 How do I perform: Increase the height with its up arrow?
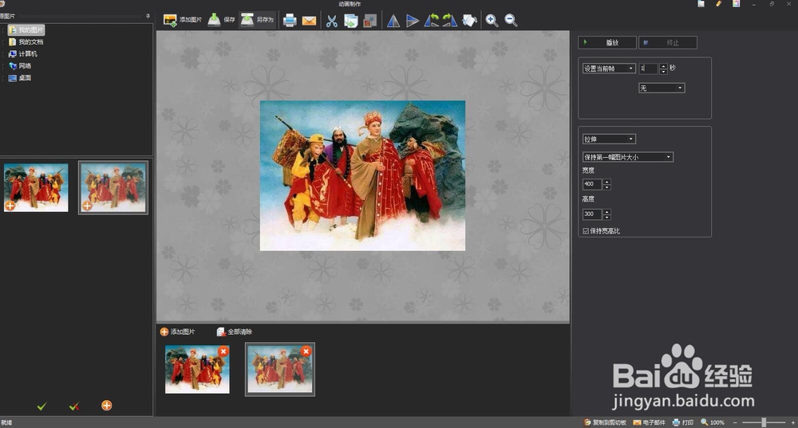click(x=606, y=211)
